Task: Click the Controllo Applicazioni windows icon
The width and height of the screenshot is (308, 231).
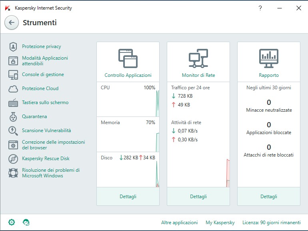Action: 128,58
